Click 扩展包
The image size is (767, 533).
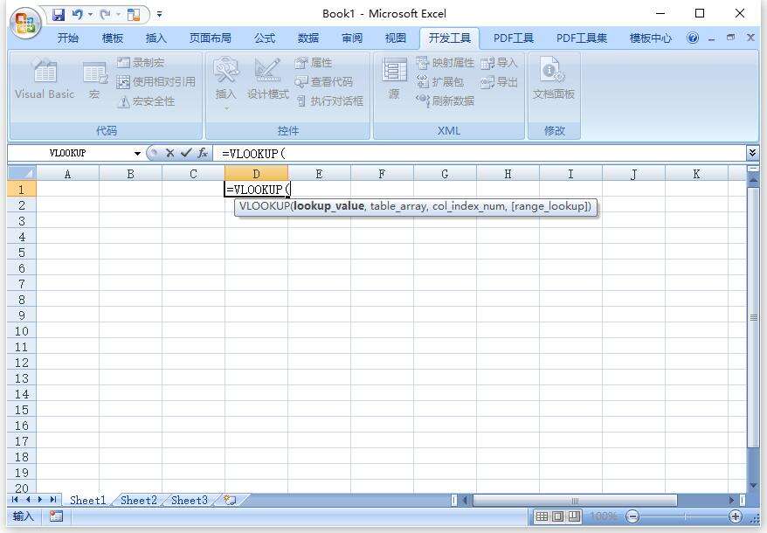439,82
